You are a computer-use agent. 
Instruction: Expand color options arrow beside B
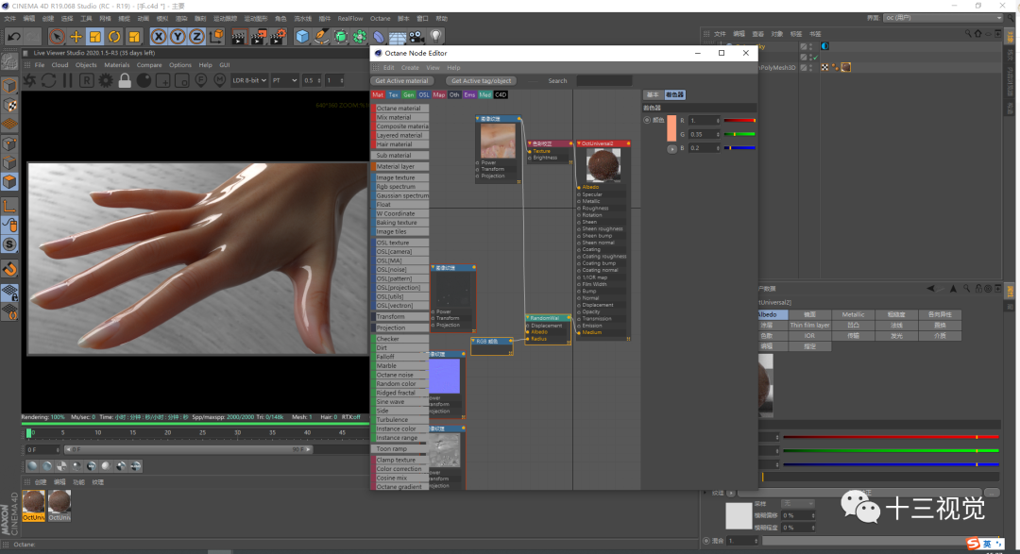pyautogui.click(x=671, y=149)
